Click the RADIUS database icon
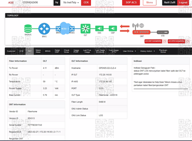 (28, 29)
